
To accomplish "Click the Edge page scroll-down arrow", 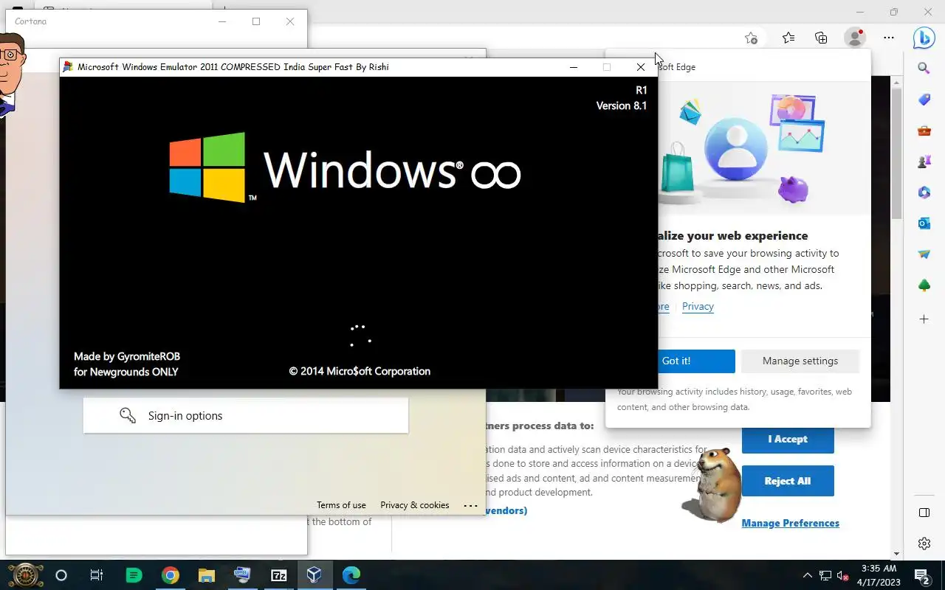I will [897, 554].
